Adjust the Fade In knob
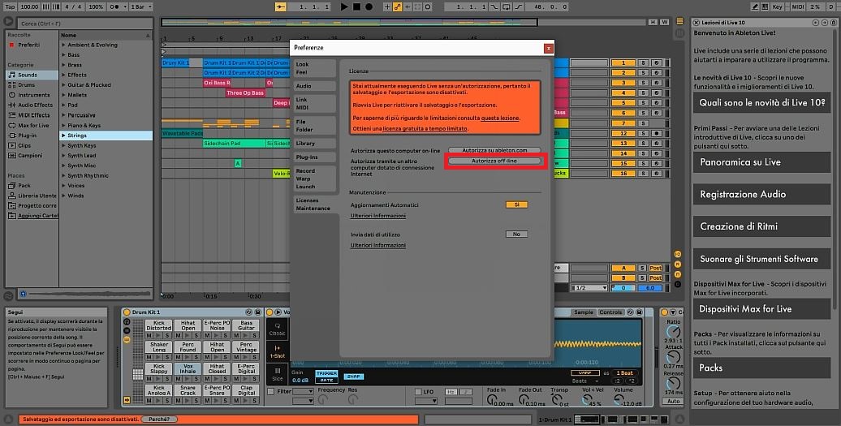841x426 pixels. tap(492, 400)
